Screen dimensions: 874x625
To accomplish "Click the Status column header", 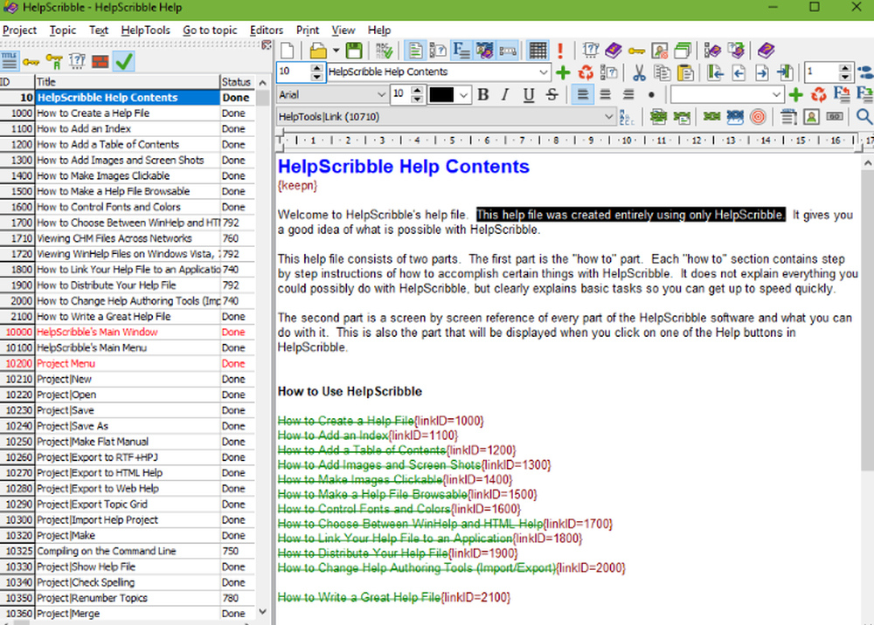I will [238, 82].
